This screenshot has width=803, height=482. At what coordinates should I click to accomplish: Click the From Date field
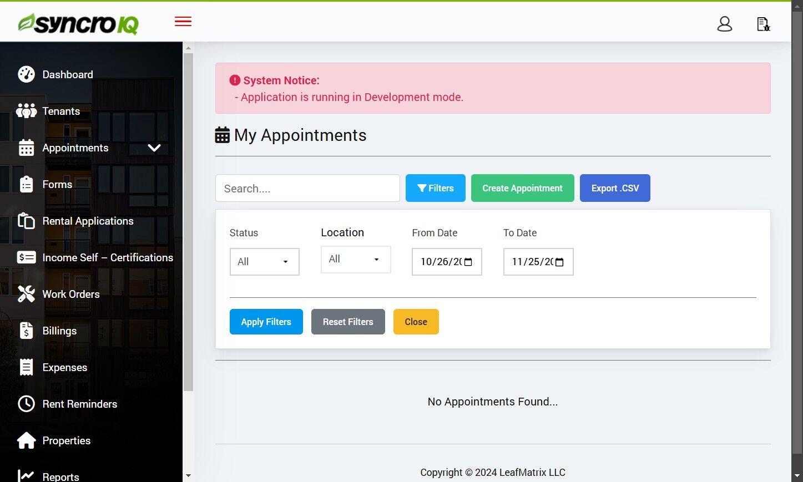[447, 262]
